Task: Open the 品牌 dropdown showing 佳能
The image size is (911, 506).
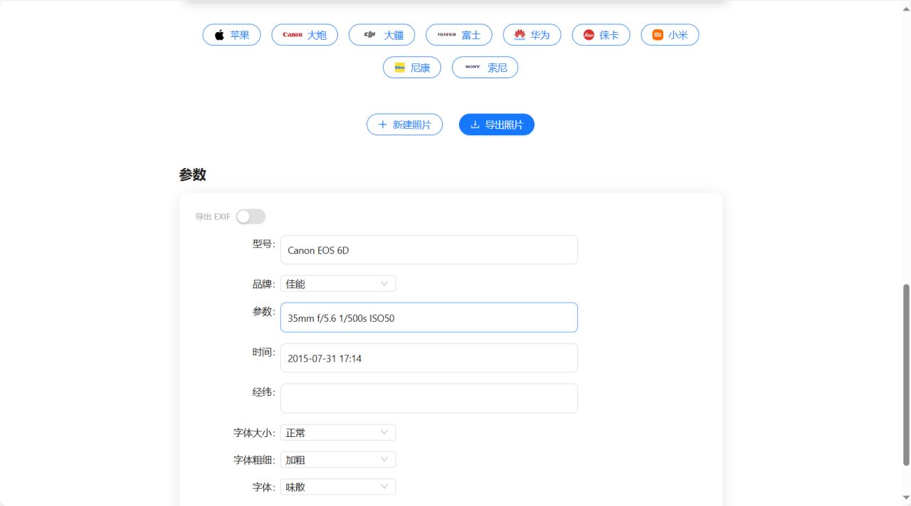Action: 338,283
